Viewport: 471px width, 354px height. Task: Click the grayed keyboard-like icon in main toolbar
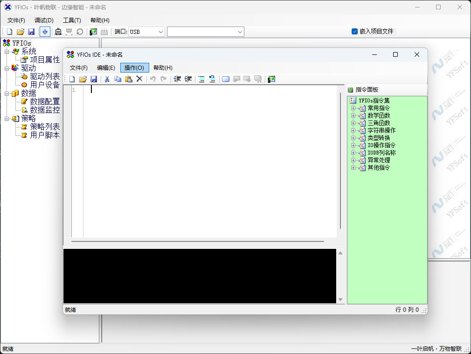tap(104, 32)
